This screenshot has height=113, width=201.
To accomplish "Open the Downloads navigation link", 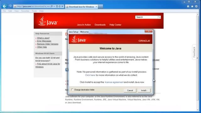I will tap(100, 25).
